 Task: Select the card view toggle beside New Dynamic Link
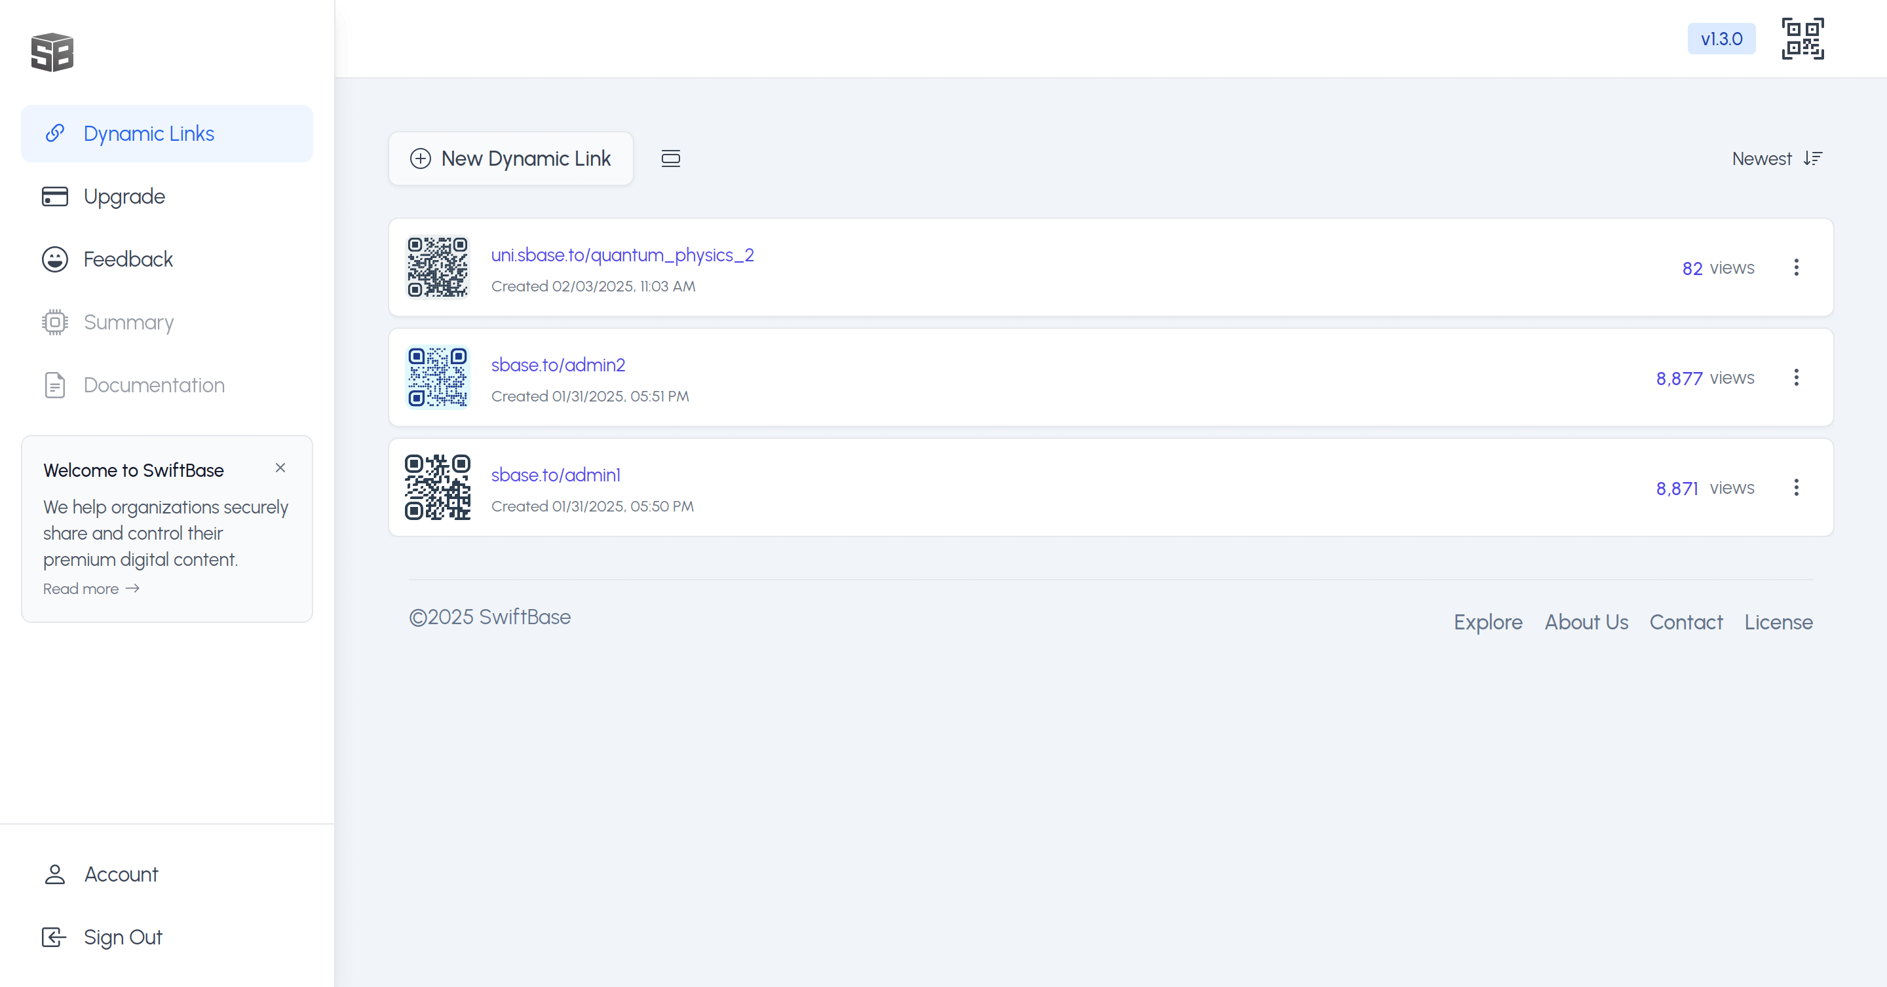[670, 158]
